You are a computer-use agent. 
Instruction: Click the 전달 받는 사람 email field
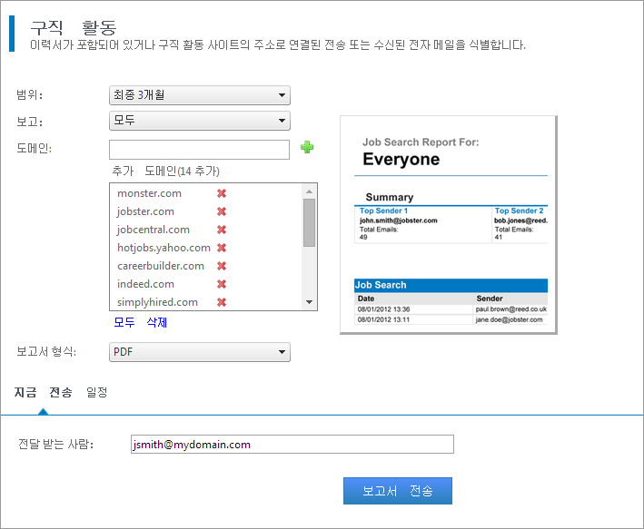pyautogui.click(x=291, y=445)
